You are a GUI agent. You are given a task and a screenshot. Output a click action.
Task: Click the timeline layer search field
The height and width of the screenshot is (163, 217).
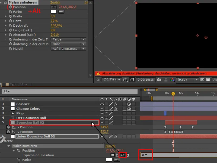[x=70, y=91]
